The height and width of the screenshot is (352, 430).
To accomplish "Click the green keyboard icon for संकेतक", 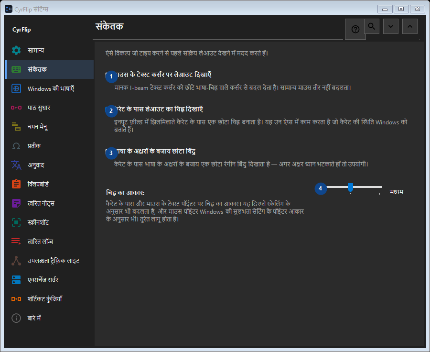I will click(x=16, y=69).
